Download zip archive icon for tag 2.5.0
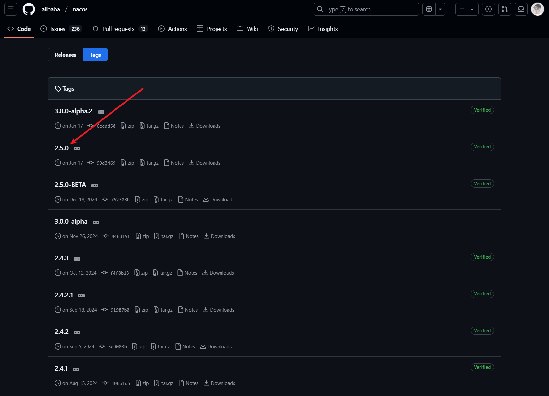This screenshot has width=549, height=396. [x=123, y=163]
